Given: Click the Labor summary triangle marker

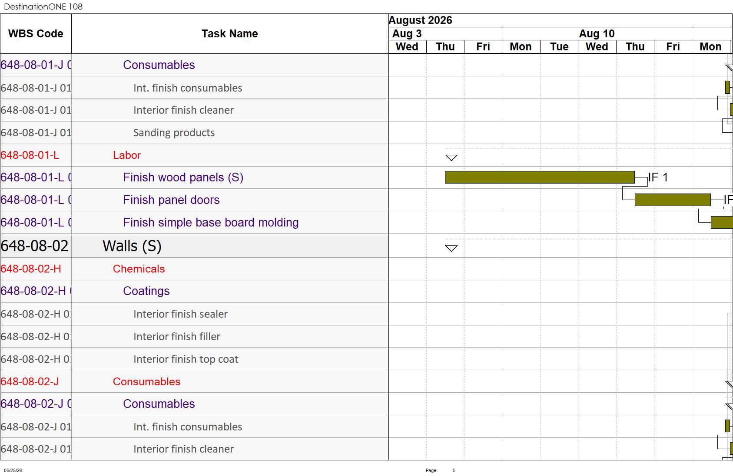Looking at the screenshot, I should (x=451, y=158).
